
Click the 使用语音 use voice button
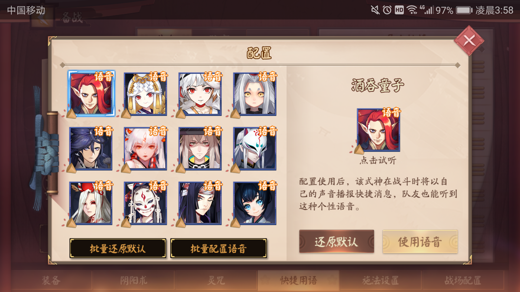click(x=420, y=241)
